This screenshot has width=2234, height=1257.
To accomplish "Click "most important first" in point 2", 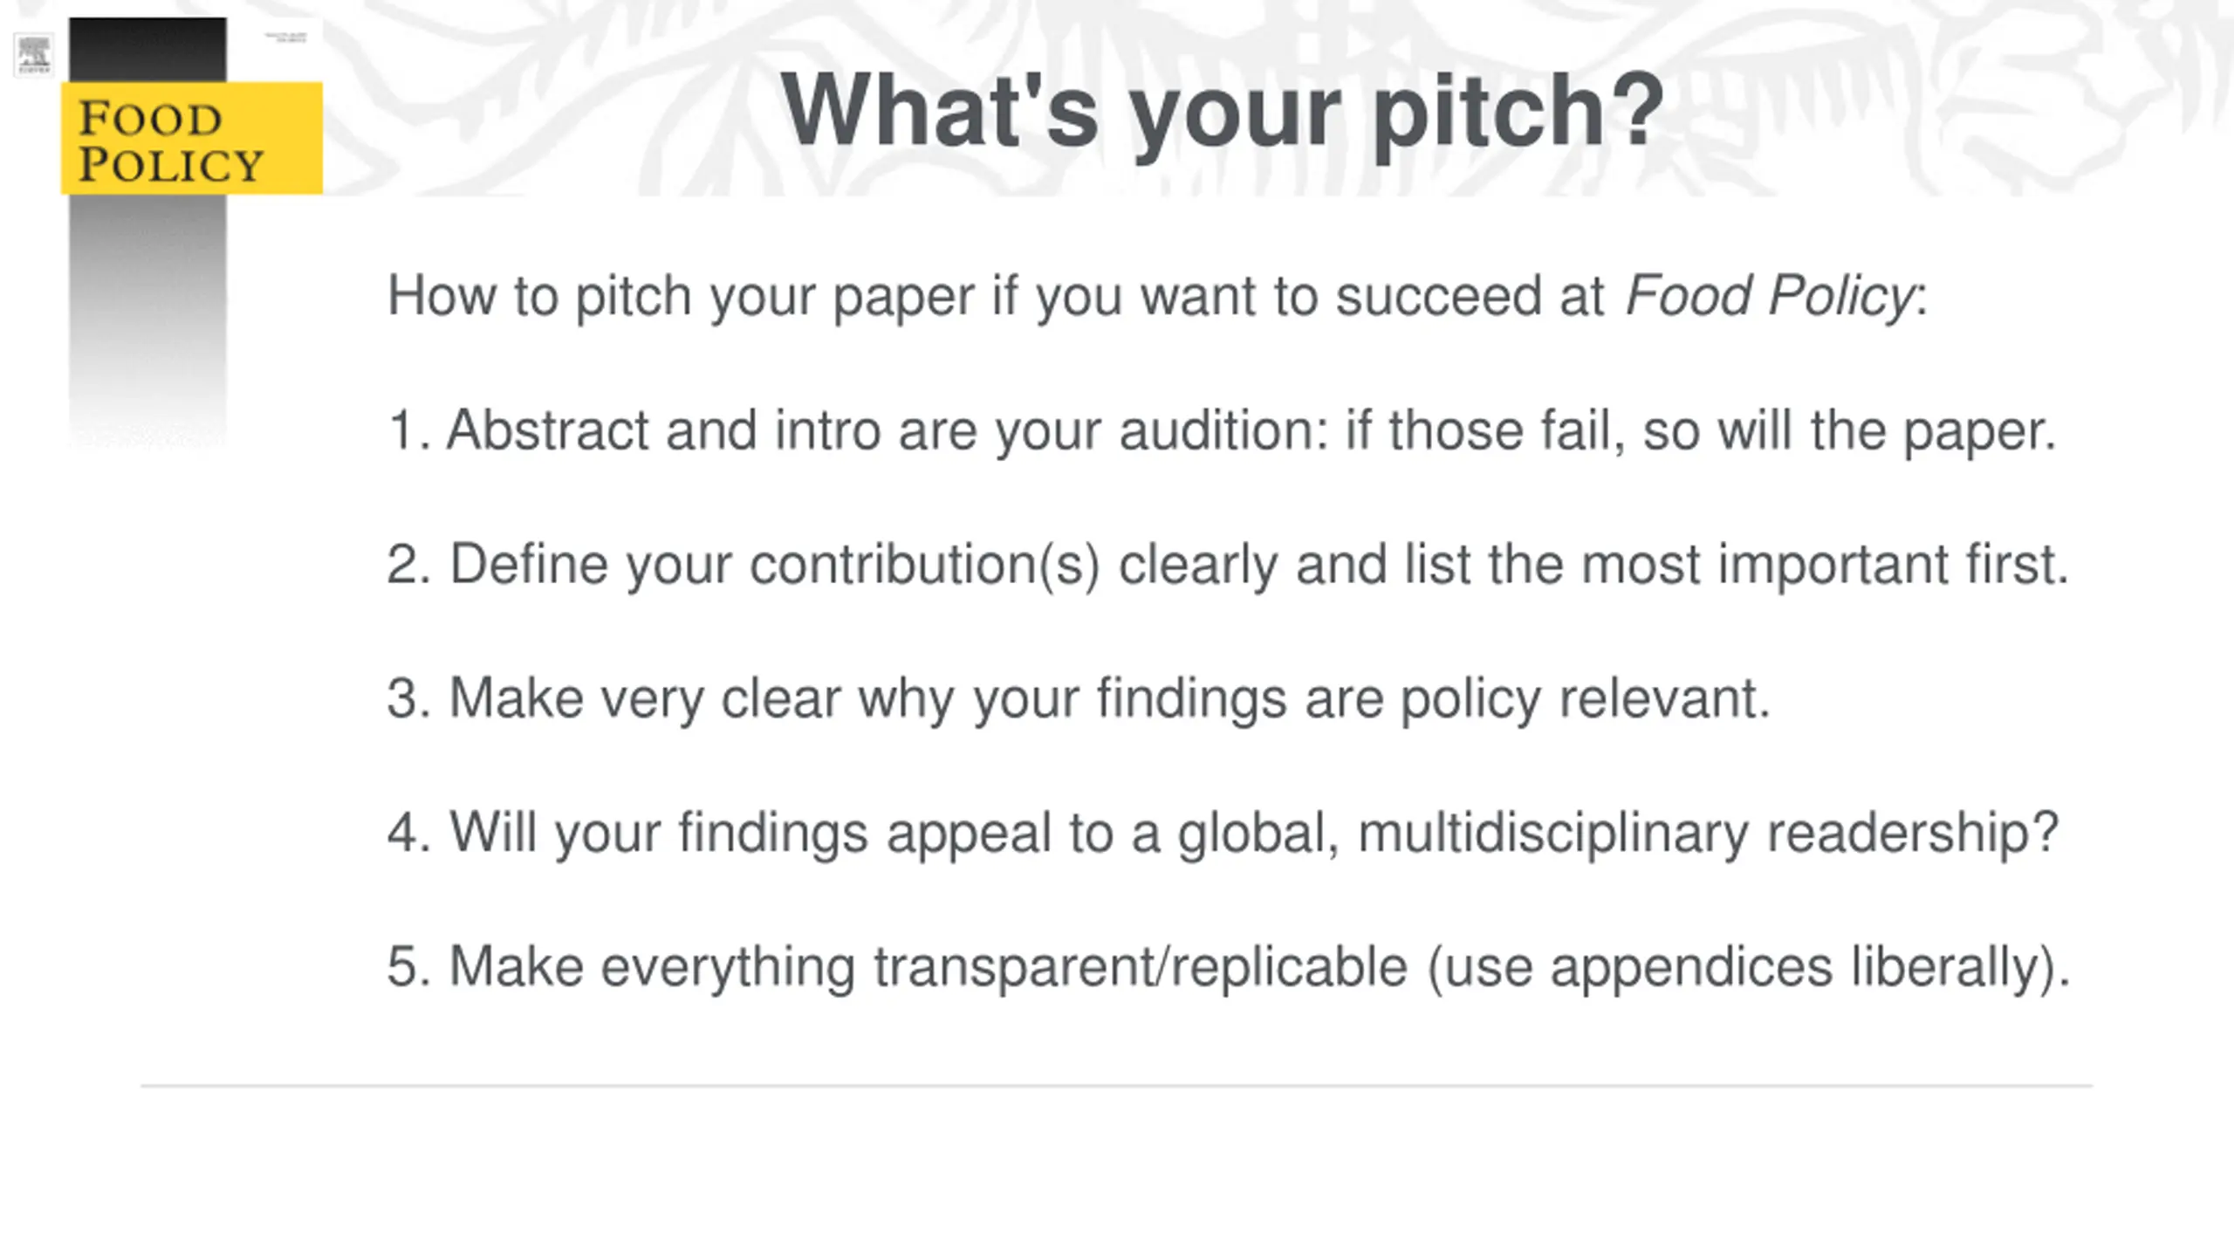I will 1824,565.
